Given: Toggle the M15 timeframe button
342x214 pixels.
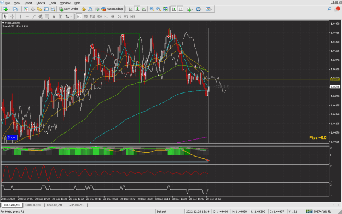Looking at the screenshot, I should point(92,16).
